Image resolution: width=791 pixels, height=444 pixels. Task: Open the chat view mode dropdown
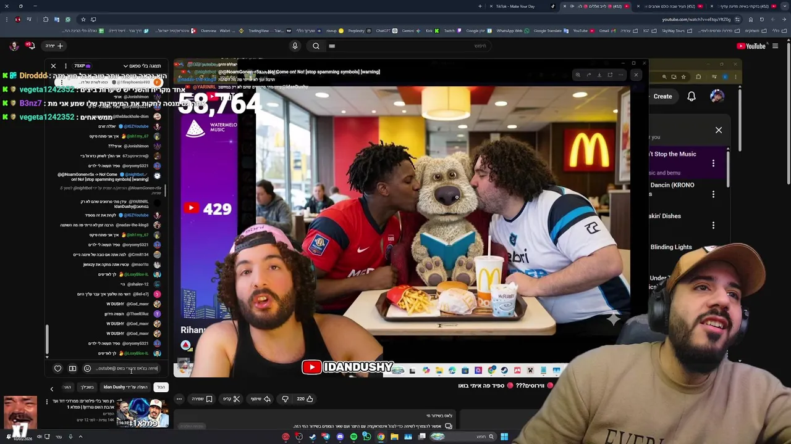point(142,66)
